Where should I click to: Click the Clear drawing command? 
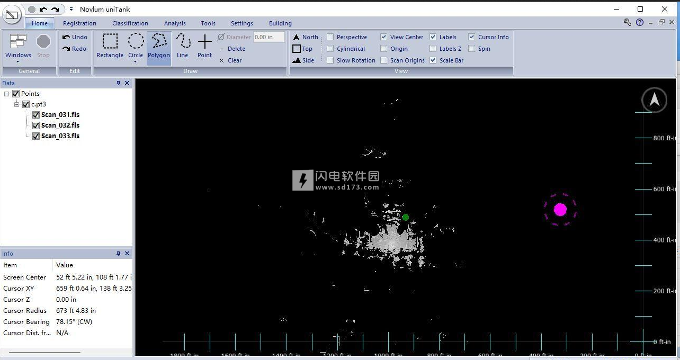pyautogui.click(x=230, y=60)
